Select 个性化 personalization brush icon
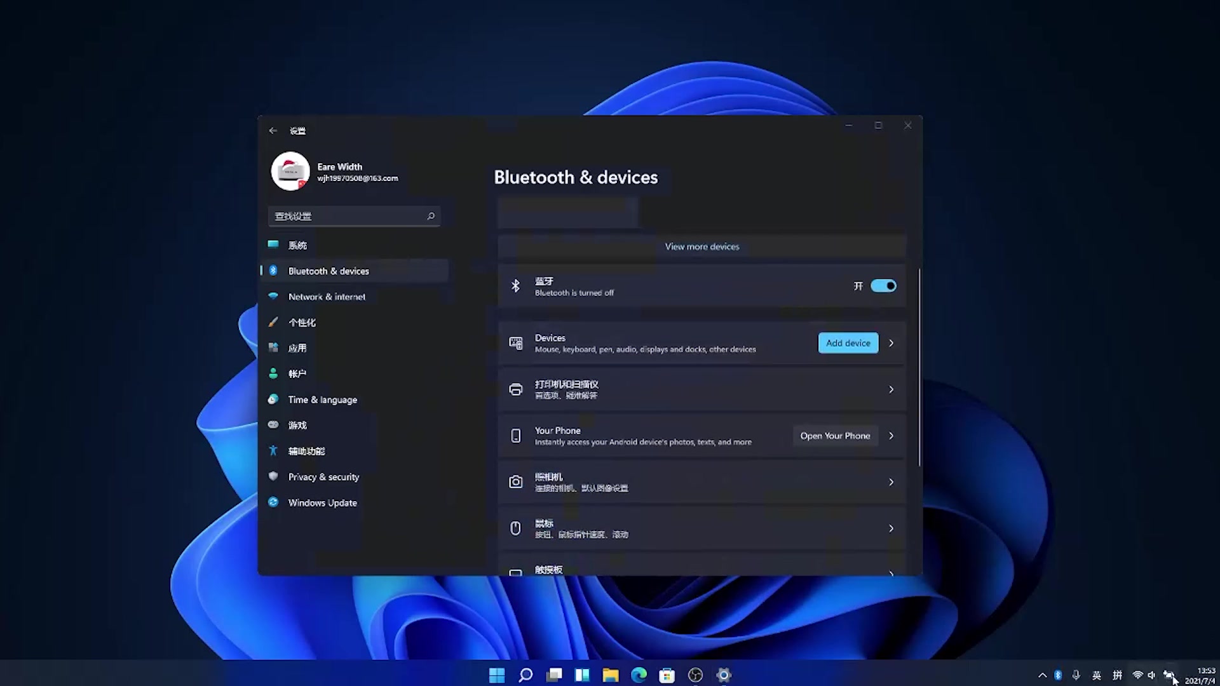This screenshot has width=1220, height=686. 273,322
